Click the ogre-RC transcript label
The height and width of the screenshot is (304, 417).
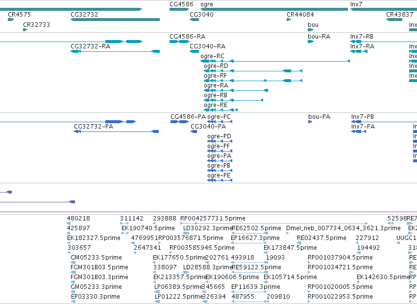coord(212,56)
